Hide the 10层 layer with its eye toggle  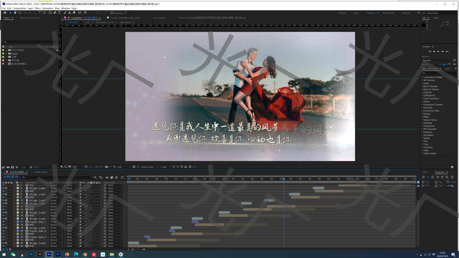pyautogui.click(x=3, y=185)
